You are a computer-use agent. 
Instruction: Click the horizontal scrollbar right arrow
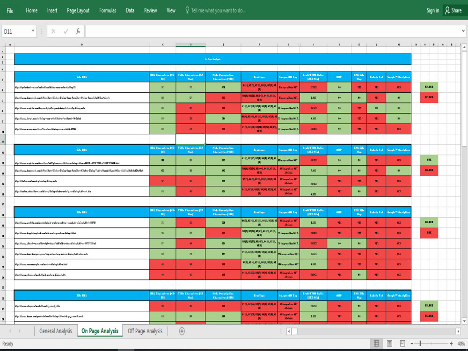click(459, 331)
